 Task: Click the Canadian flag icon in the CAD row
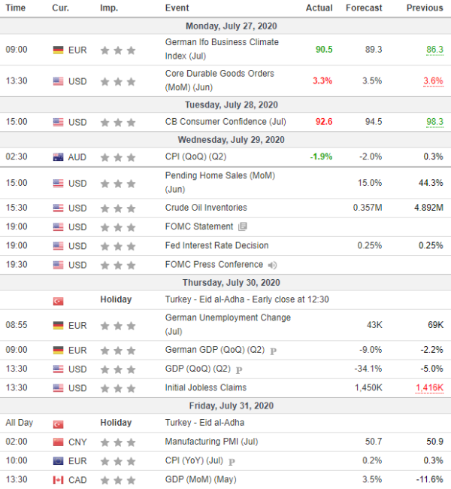coord(59,480)
